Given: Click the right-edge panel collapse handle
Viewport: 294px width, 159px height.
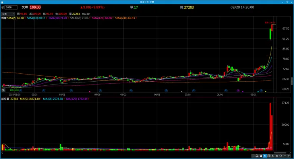Looking at the screenshot, I should tap(292, 81).
